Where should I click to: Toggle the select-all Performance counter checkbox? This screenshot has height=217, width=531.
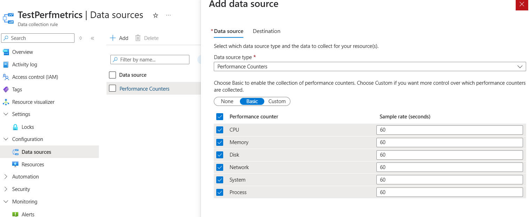pyautogui.click(x=220, y=117)
